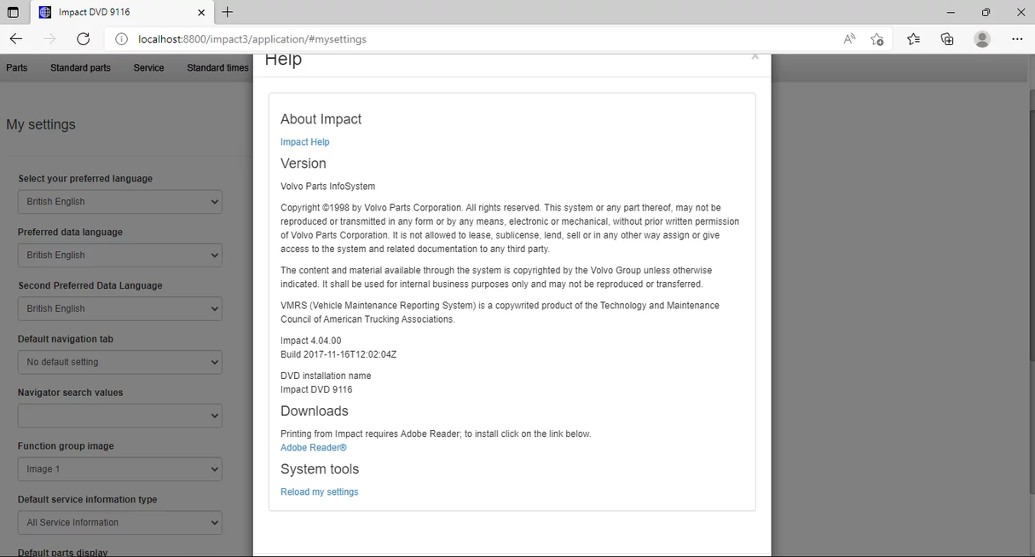Expand the Function group image dropdown

119,469
